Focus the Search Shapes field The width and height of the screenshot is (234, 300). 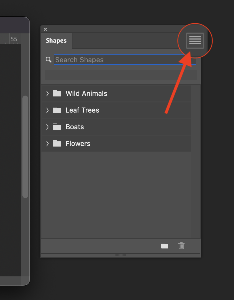pyautogui.click(x=125, y=60)
